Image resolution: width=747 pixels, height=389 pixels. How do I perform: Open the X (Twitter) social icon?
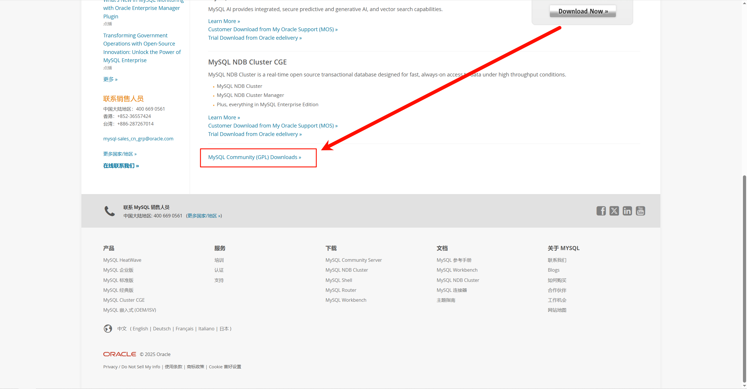point(614,211)
